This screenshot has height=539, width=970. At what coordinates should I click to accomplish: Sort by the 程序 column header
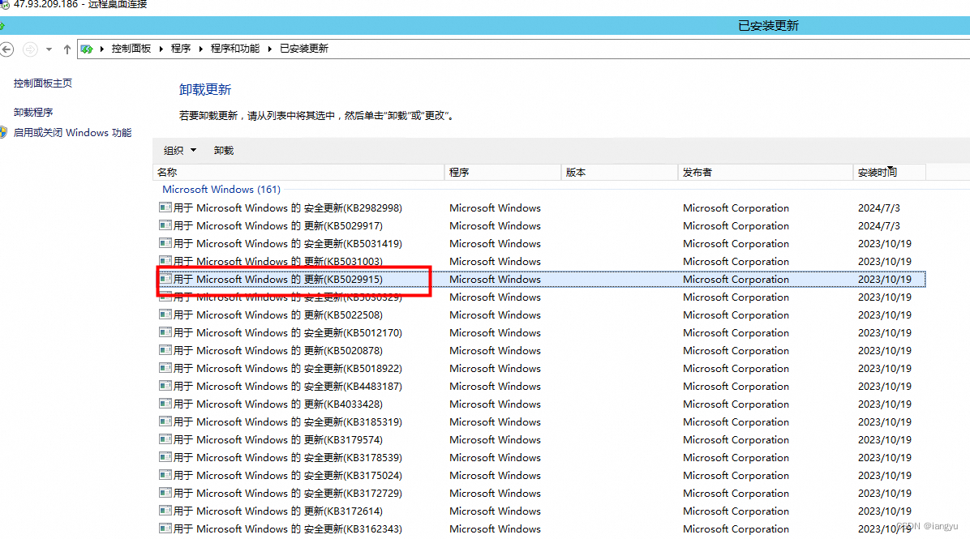click(x=502, y=172)
